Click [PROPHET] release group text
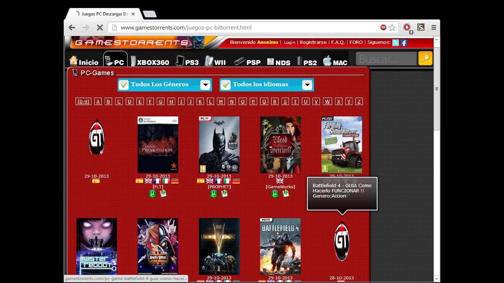Image resolution: width=504 pixels, height=283 pixels. [x=219, y=187]
